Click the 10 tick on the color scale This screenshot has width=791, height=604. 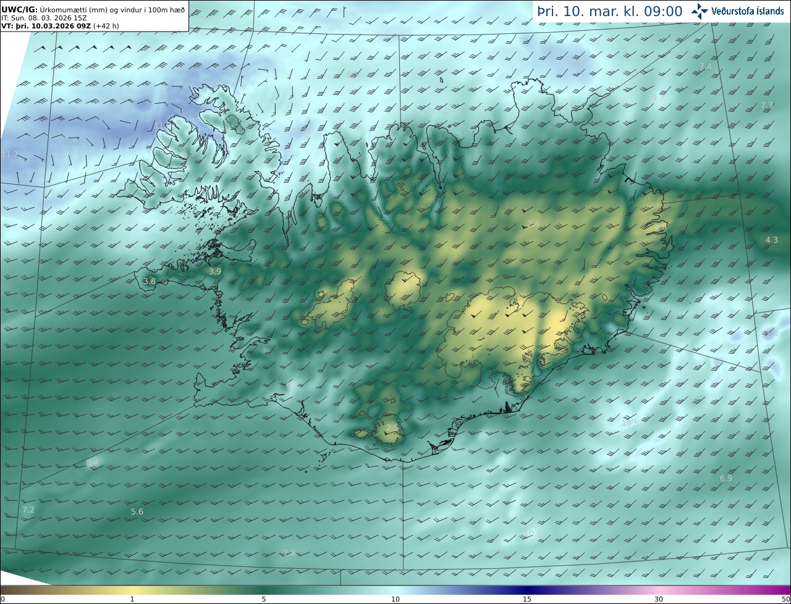395,600
